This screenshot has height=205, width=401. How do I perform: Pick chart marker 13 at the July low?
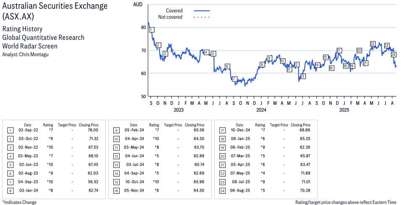[303, 76]
